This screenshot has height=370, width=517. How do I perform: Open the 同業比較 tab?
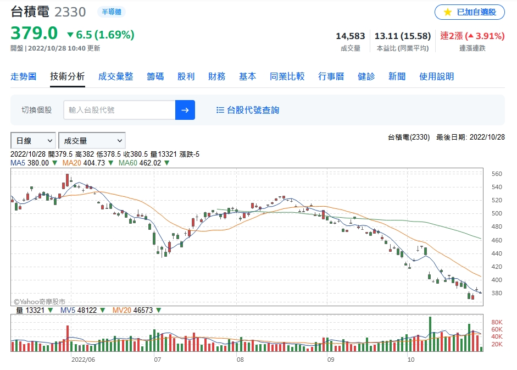(x=287, y=76)
